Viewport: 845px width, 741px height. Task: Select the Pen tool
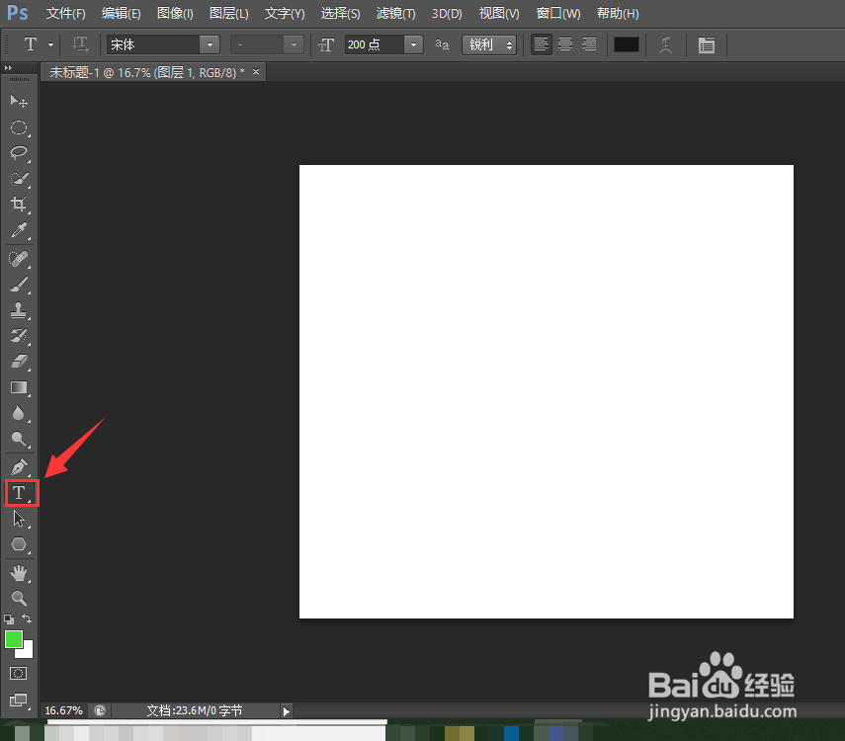19,466
